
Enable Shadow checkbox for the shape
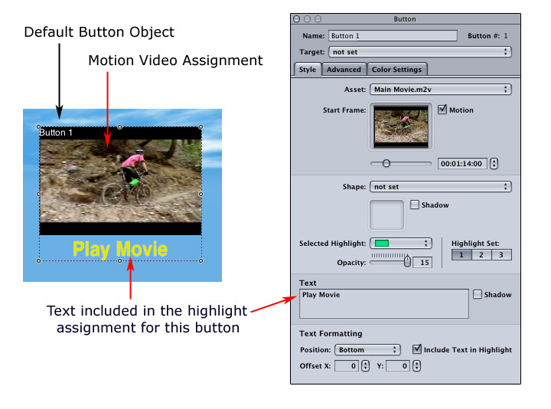point(415,204)
